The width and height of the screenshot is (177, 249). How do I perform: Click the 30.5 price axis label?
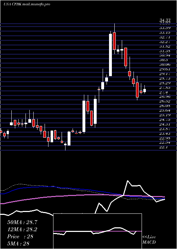tap(164, 60)
